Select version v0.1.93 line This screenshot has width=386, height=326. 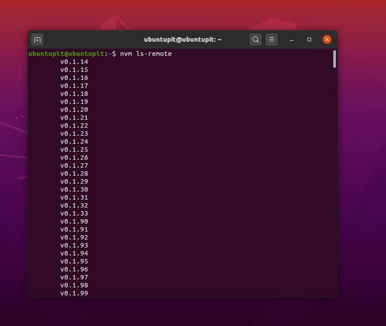click(74, 245)
